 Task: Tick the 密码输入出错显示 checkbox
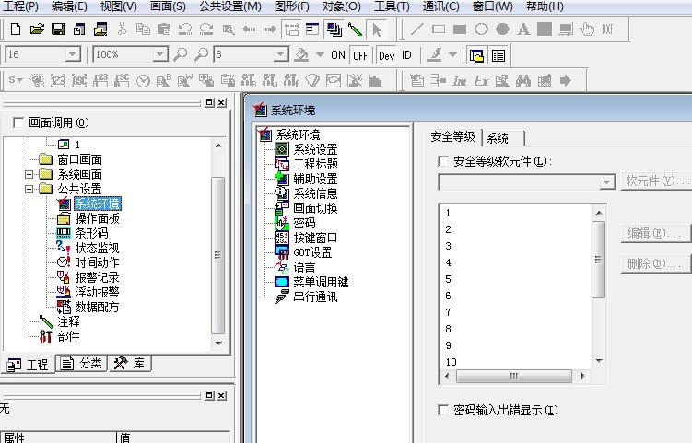pos(444,410)
